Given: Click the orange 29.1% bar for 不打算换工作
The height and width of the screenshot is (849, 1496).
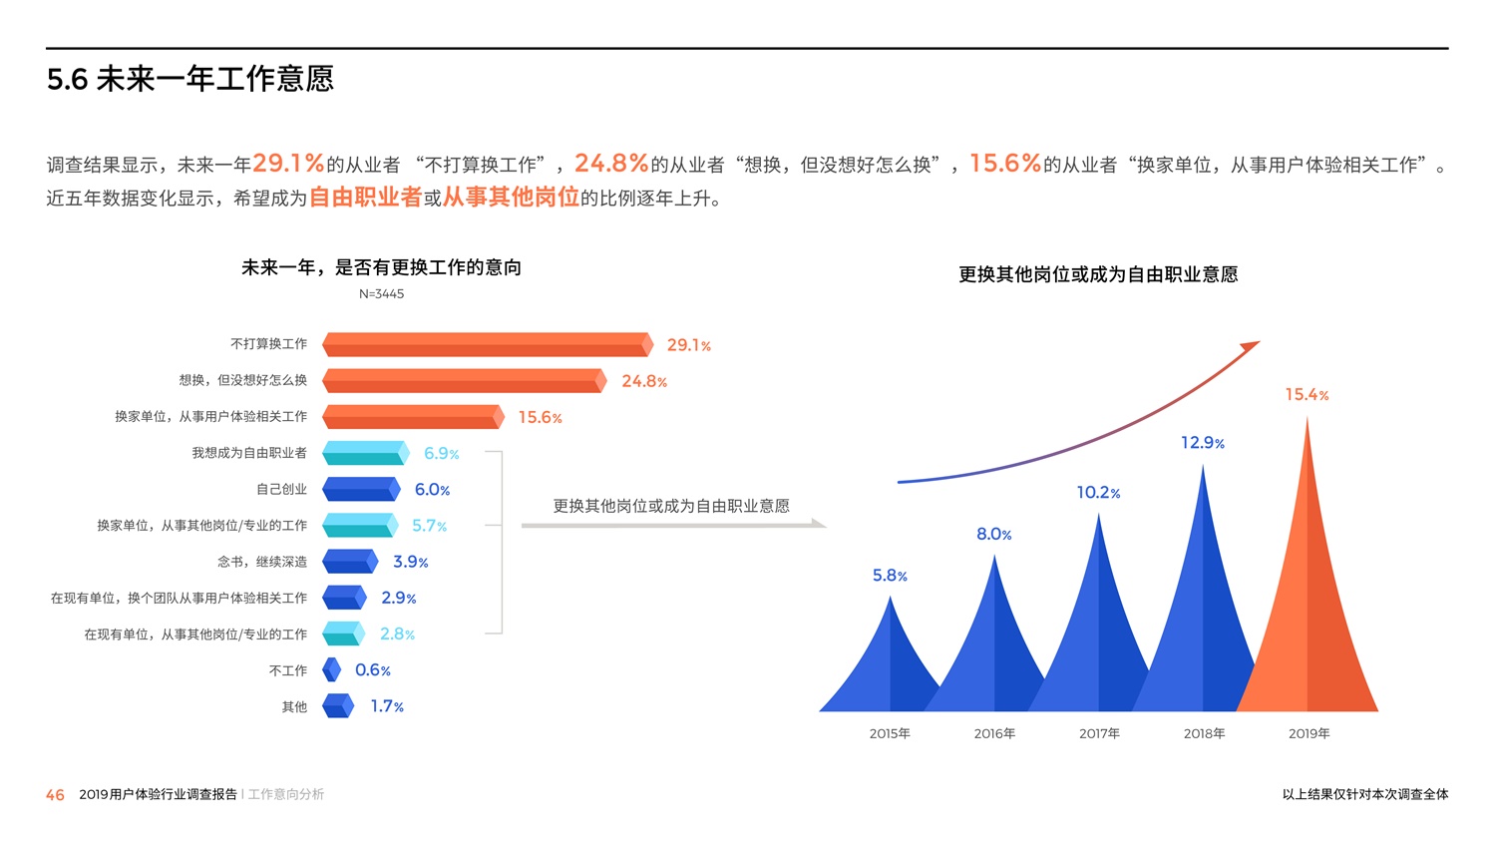Looking at the screenshot, I should (487, 345).
